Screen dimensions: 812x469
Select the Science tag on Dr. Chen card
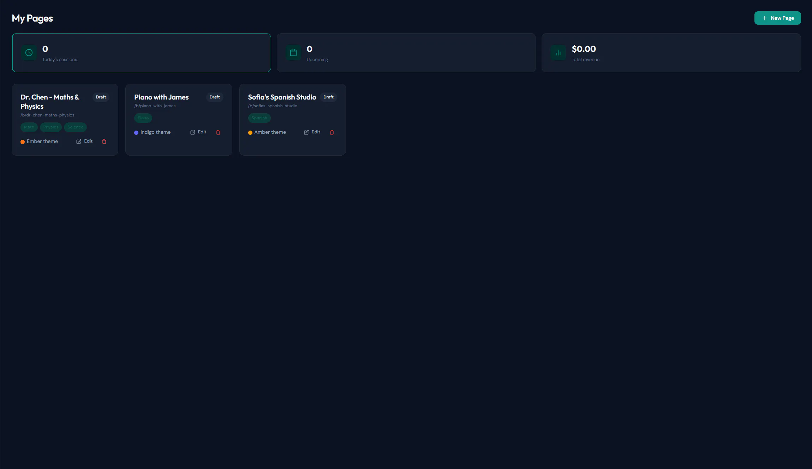pyautogui.click(x=76, y=127)
